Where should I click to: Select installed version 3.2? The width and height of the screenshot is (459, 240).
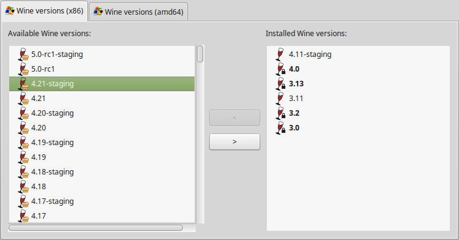358,113
